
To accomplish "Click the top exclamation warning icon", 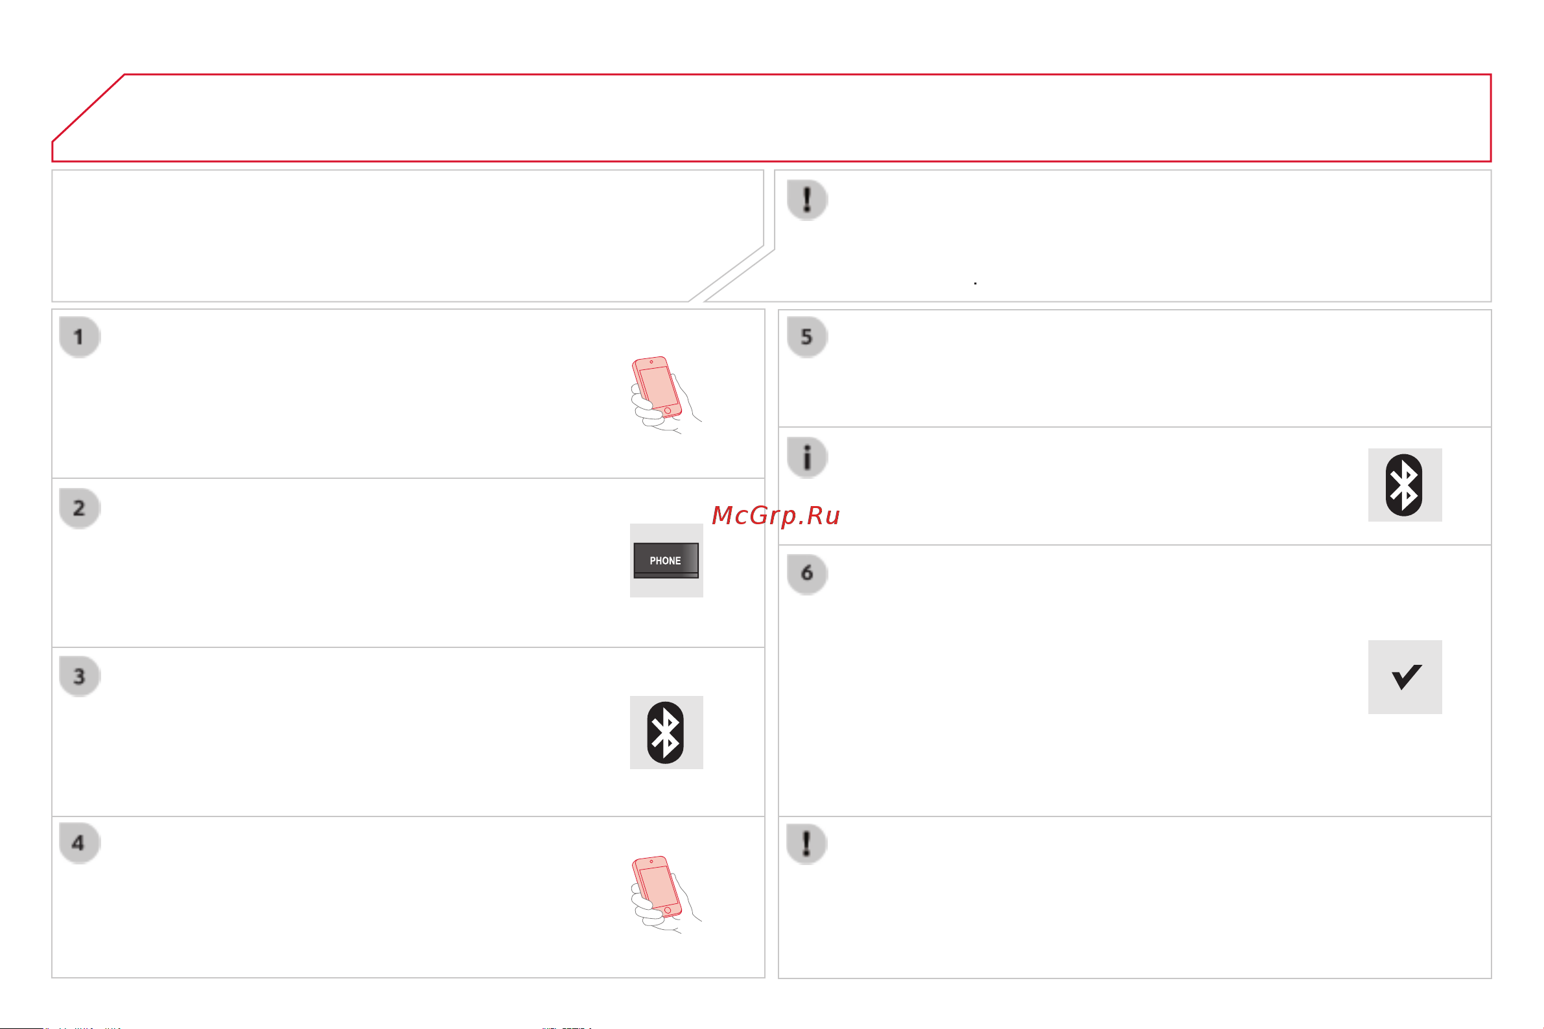I will [x=808, y=200].
